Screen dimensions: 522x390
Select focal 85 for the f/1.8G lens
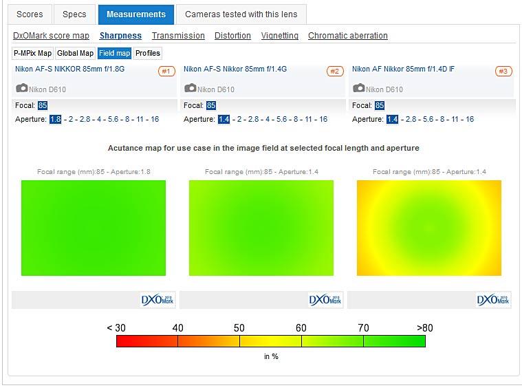tap(42, 105)
